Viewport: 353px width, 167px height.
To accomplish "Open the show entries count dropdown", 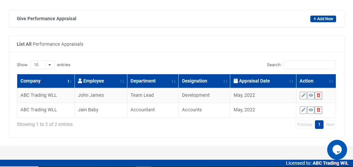I will coord(42,65).
